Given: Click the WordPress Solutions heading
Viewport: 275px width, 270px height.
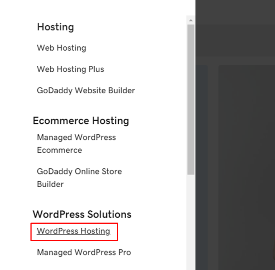Looking at the screenshot, I should [82, 214].
